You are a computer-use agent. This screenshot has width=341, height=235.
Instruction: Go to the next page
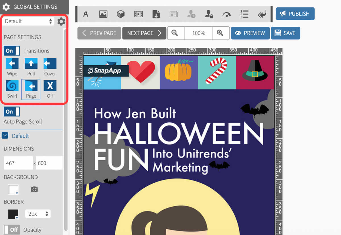(x=144, y=33)
